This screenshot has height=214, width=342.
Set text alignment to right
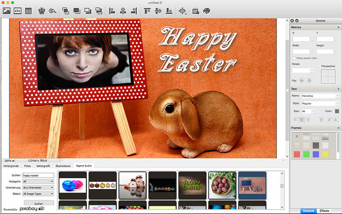(307, 120)
